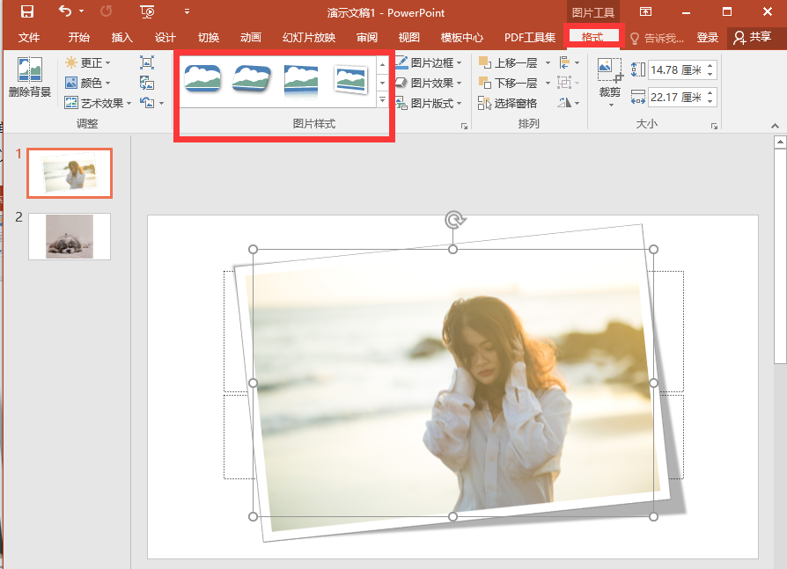
Task: Click the 裁剪 crop icon
Action: (610, 70)
